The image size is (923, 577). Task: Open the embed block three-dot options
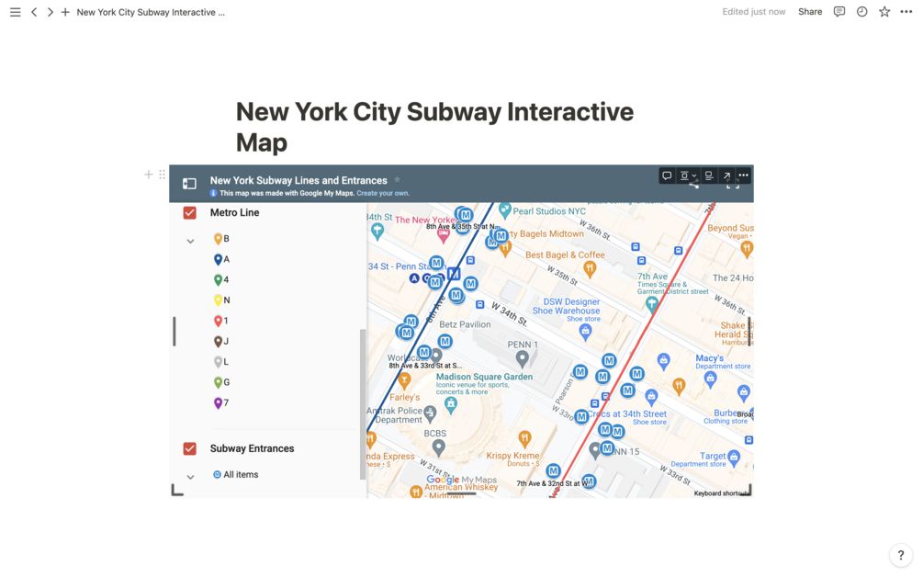744,175
